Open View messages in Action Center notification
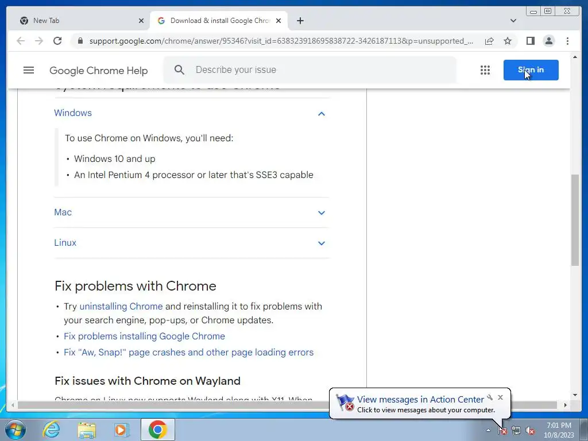588x441 pixels. click(420, 400)
